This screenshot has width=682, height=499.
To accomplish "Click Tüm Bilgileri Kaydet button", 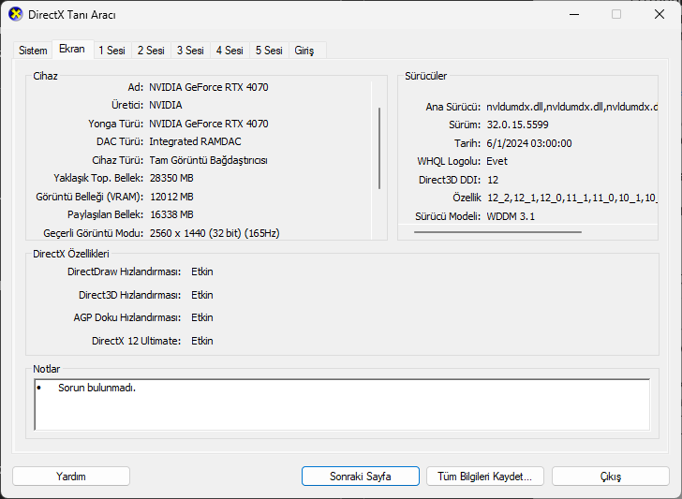I will click(484, 477).
